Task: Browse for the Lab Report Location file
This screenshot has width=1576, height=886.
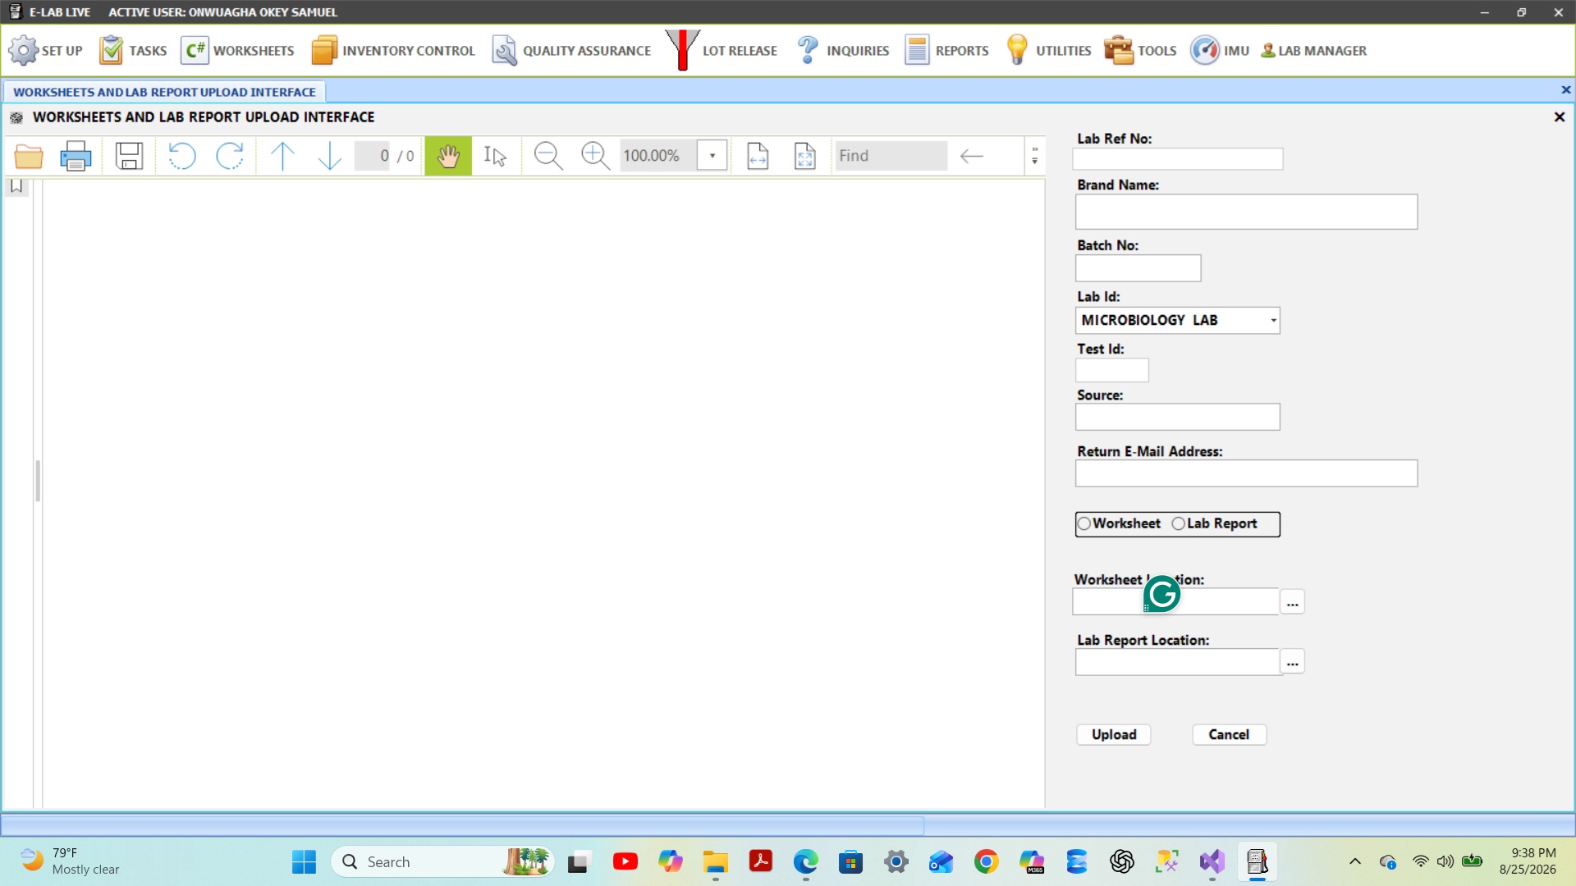Action: [x=1292, y=662]
